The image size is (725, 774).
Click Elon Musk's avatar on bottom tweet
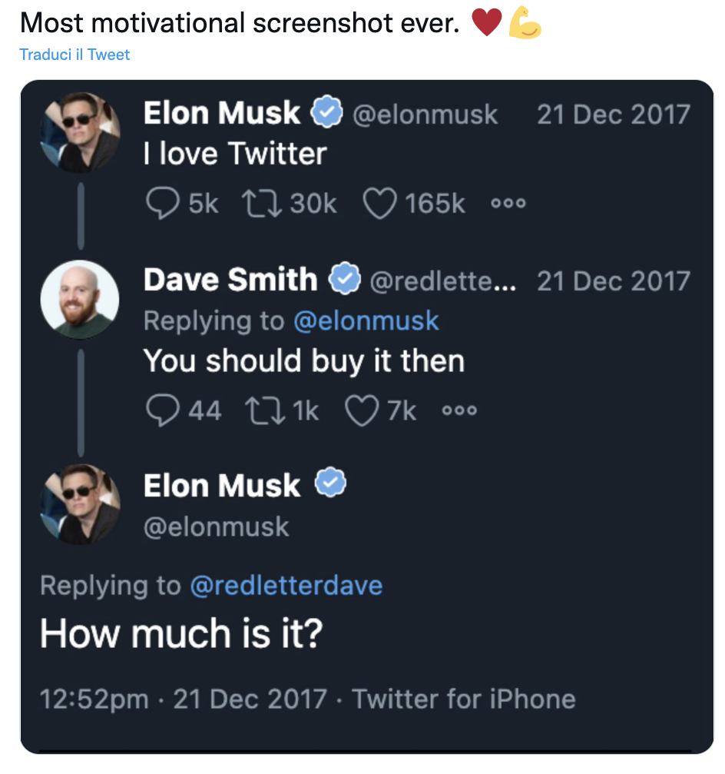click(80, 505)
